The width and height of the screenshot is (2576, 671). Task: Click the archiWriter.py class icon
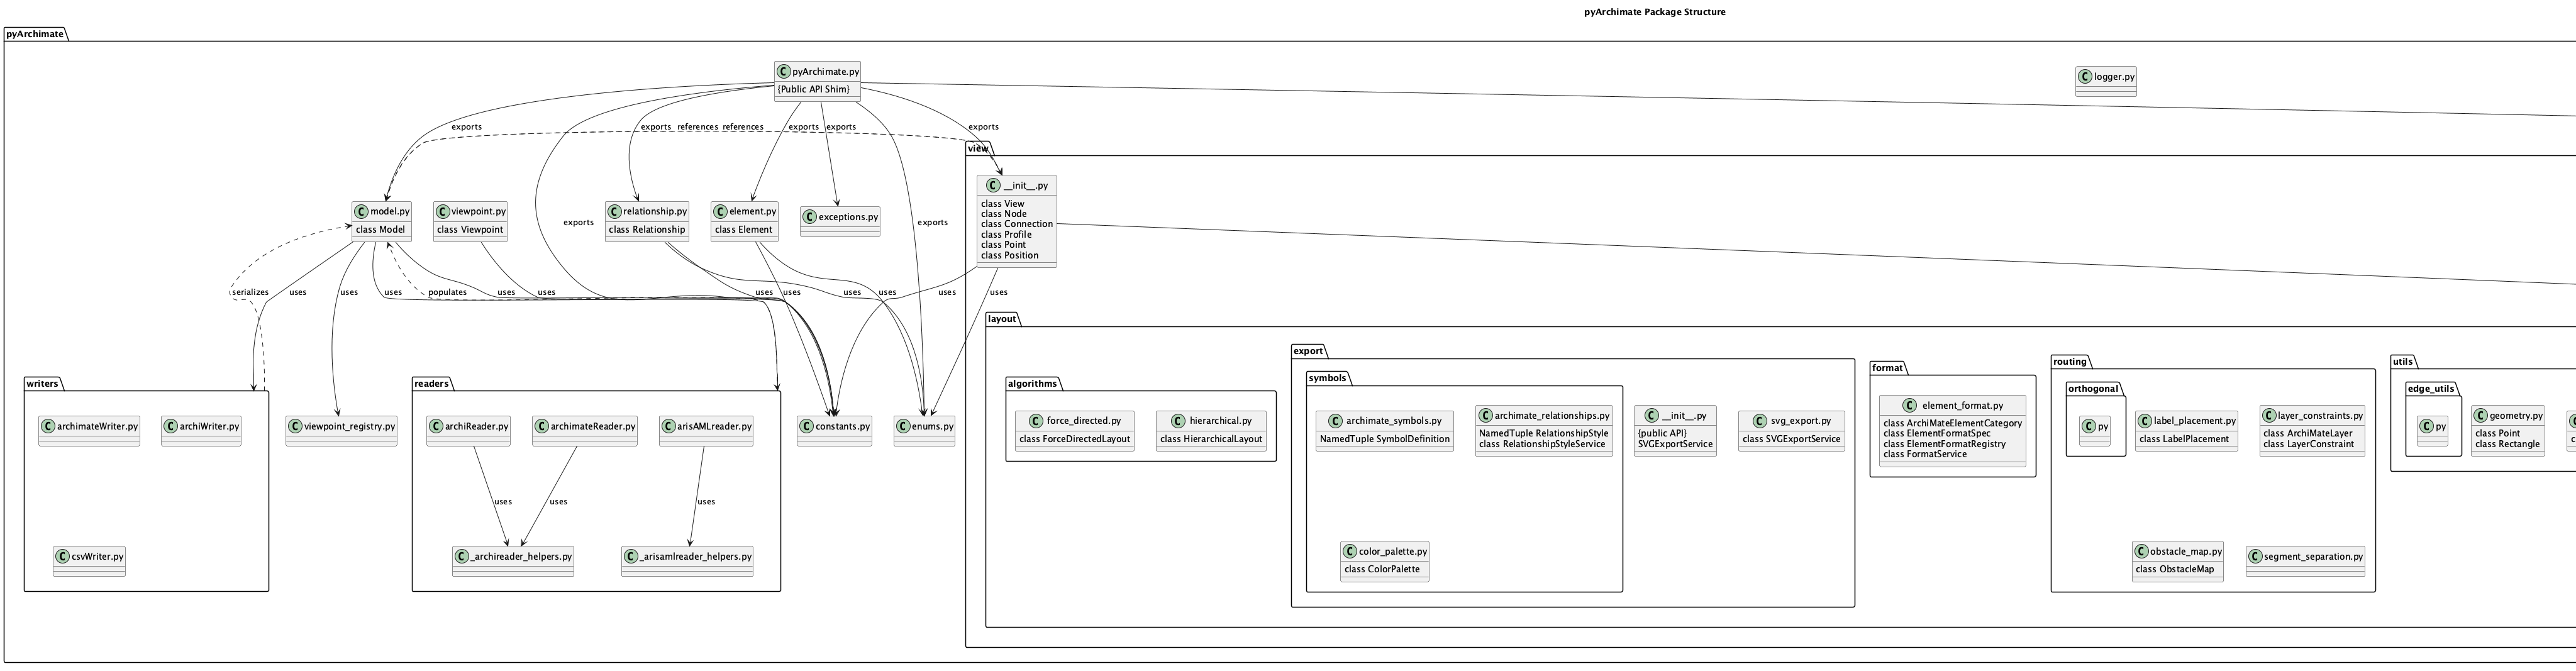[x=170, y=426]
